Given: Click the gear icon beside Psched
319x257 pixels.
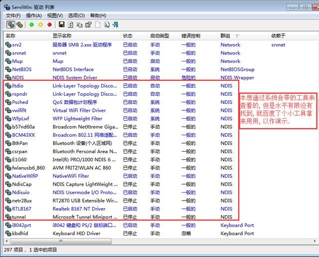Looking at the screenshot, I should (8, 102).
